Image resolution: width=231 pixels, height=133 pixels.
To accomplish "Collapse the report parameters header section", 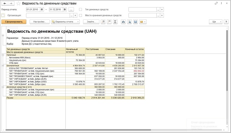I will coord(3,35).
